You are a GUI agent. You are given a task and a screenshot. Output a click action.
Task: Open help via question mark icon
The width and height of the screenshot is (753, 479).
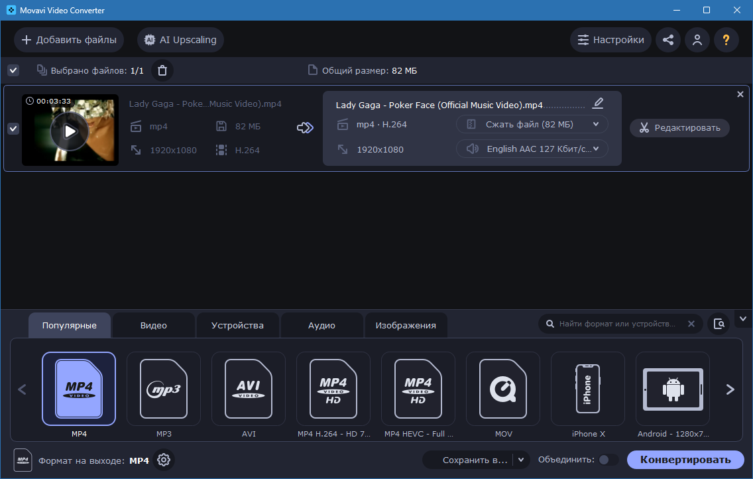pos(726,40)
